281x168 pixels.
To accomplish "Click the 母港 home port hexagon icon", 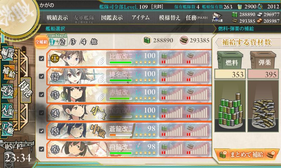I will (x=26, y=90).
